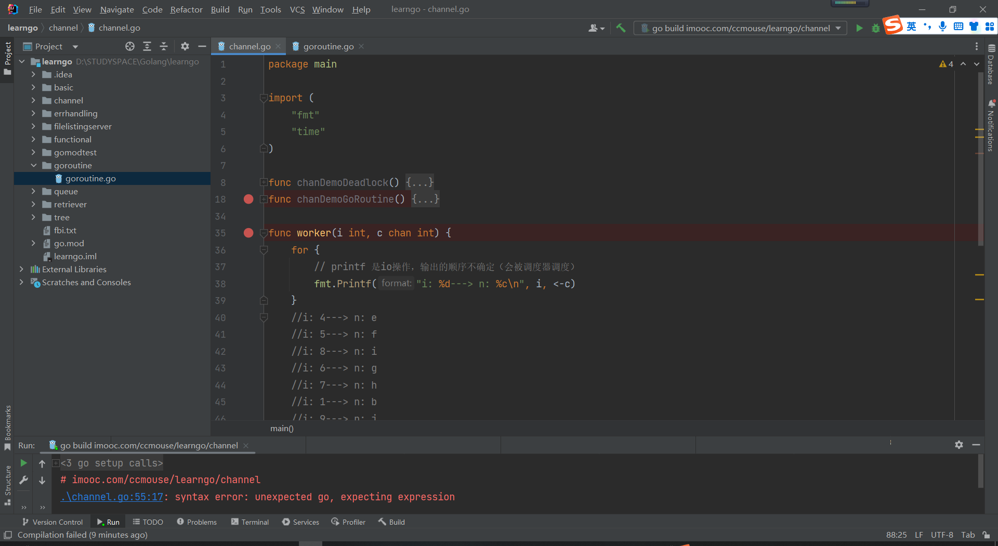
Task: Remove breakpoint on line 18
Action: (x=248, y=199)
